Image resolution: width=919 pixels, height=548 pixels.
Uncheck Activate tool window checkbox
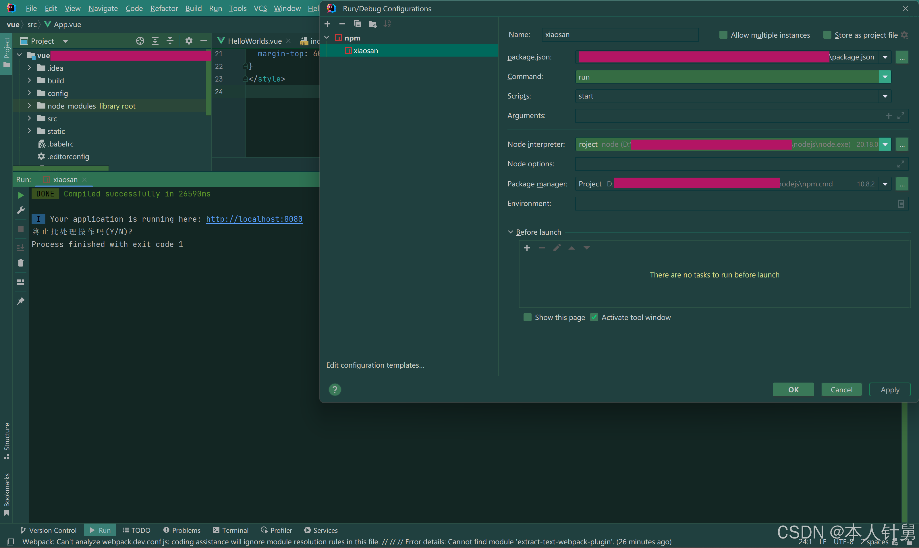[594, 317]
